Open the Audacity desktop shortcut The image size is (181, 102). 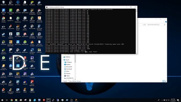(x=25, y=82)
